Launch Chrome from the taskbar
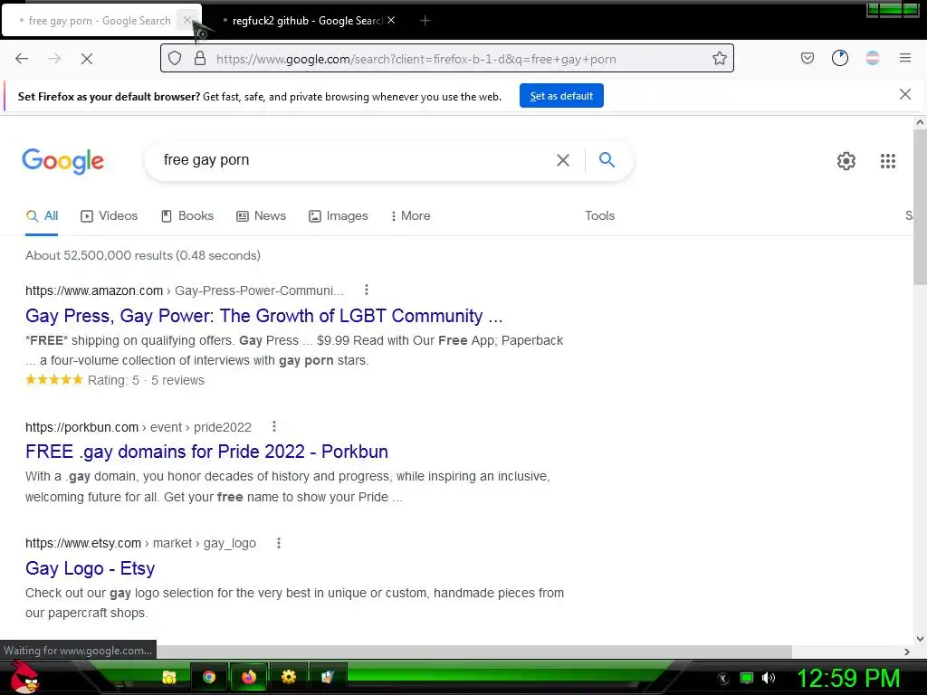927x695 pixels. [209, 677]
